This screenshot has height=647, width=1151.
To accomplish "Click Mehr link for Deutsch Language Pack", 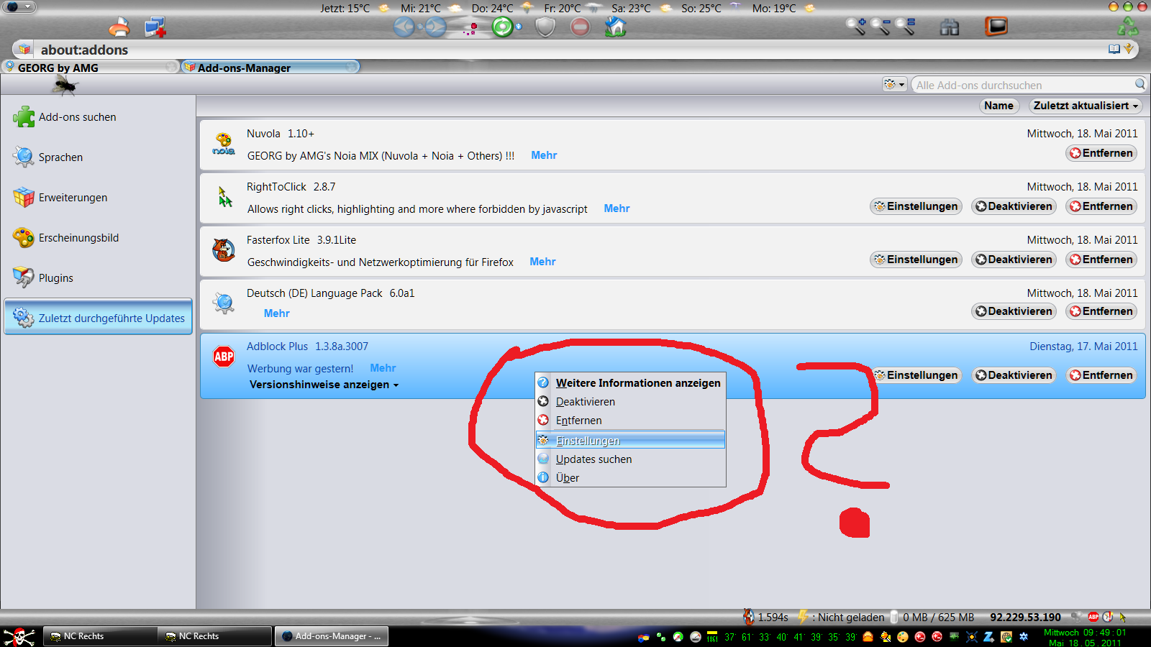I will click(x=276, y=313).
